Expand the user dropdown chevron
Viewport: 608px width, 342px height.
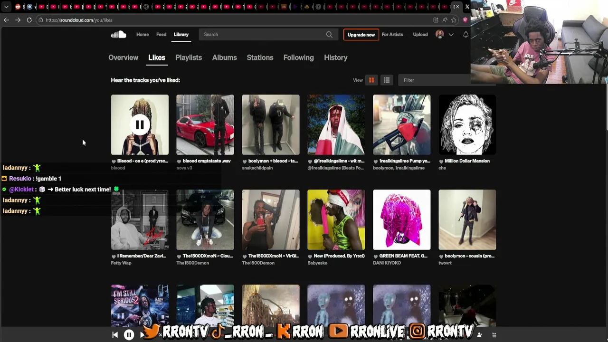[x=451, y=35]
